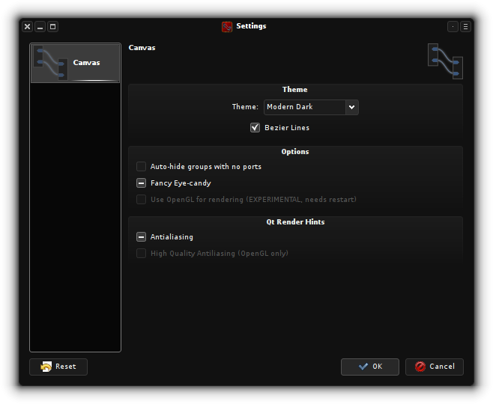Close the Settings window
This screenshot has width=493, height=404.
click(28, 27)
